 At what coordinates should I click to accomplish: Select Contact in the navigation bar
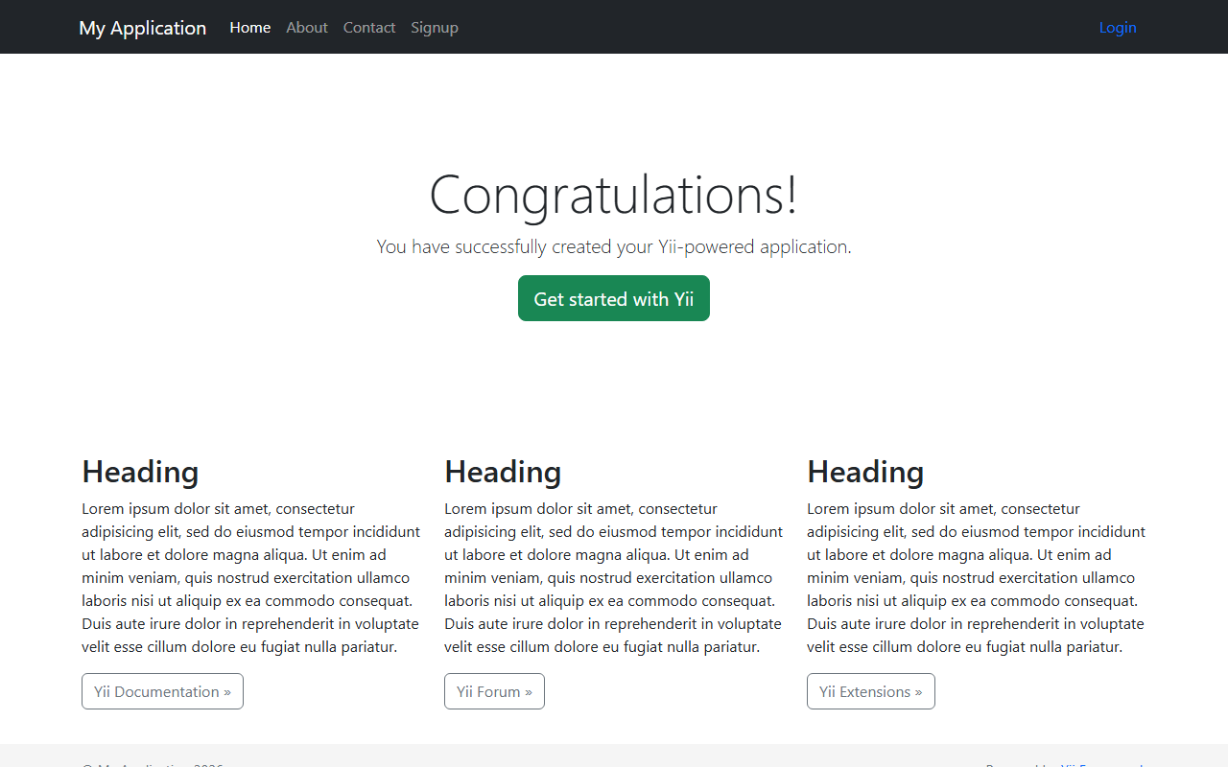point(369,28)
